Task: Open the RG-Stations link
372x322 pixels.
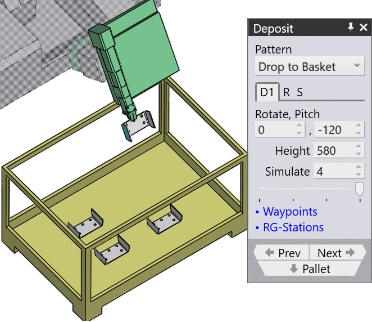Action: [x=293, y=227]
